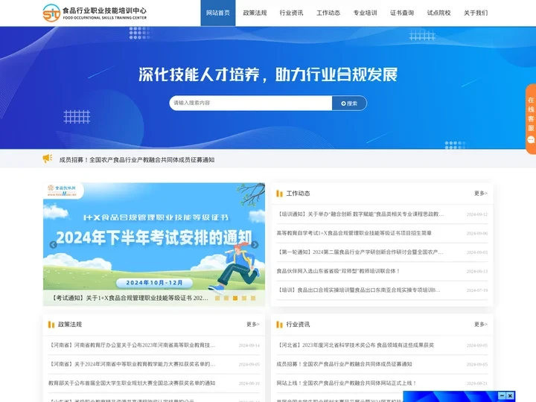Click the next slide arrow on carousel
Screen dimensions: 536x402
pyautogui.click(x=255, y=245)
